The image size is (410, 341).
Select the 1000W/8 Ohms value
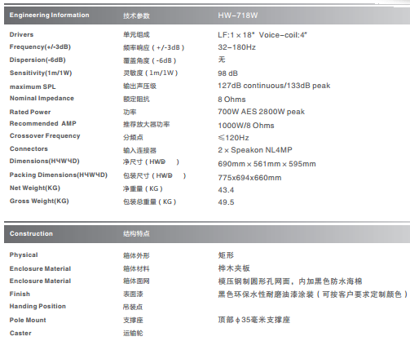(x=246, y=126)
